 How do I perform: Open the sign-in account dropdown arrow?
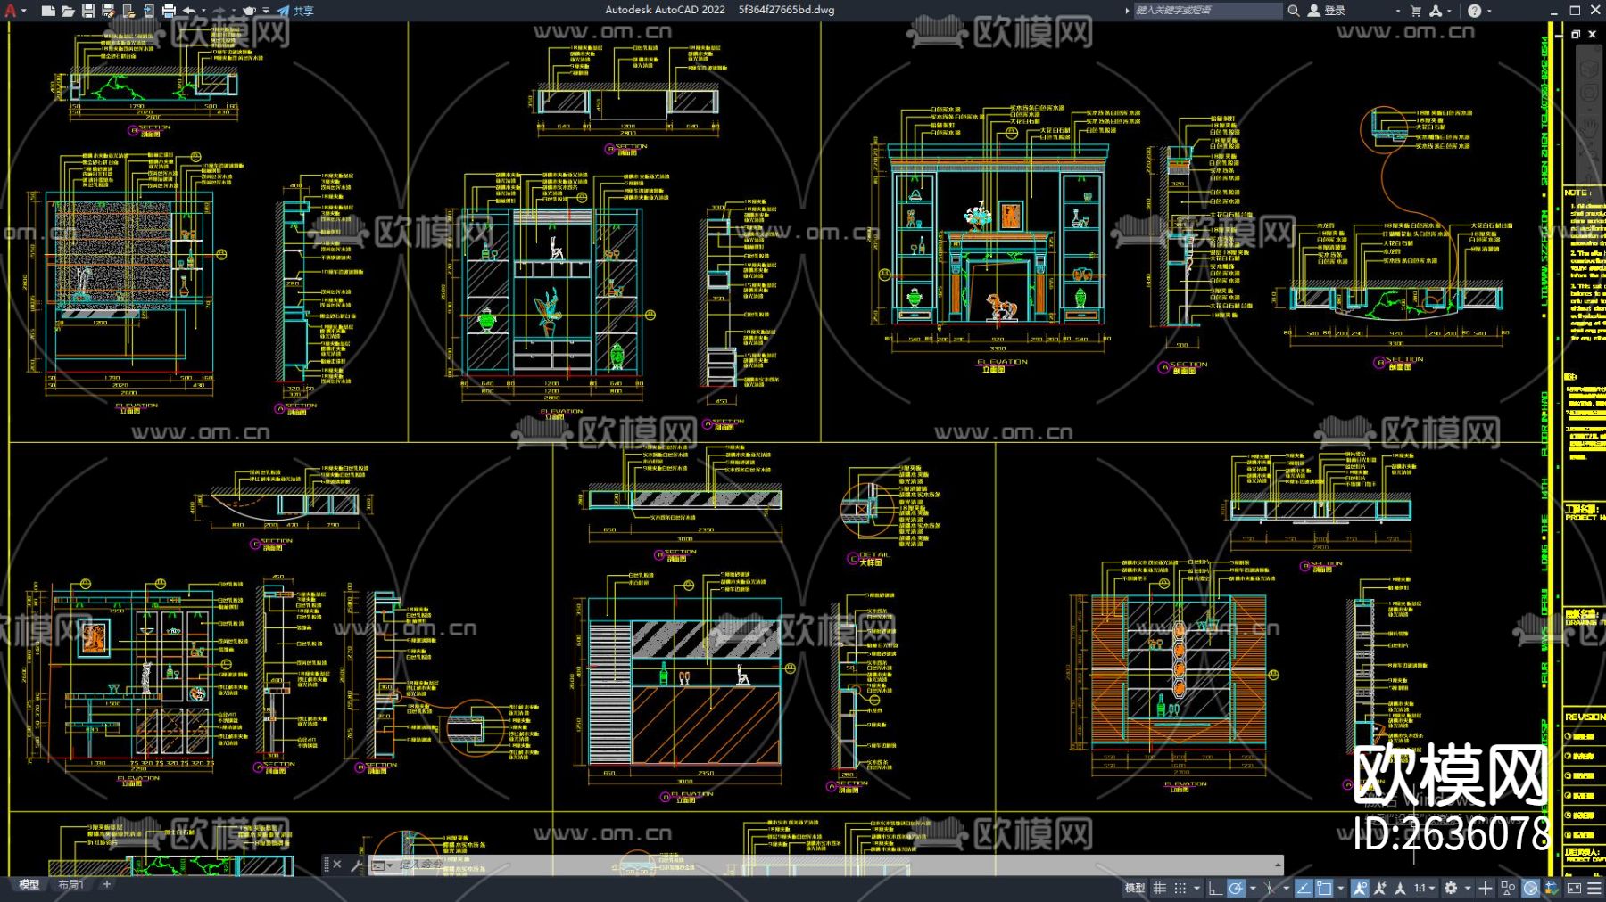click(1397, 11)
